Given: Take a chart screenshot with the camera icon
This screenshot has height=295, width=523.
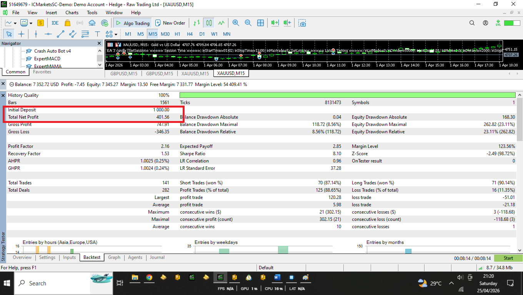Looking at the screenshot, I should click(x=303, y=23).
